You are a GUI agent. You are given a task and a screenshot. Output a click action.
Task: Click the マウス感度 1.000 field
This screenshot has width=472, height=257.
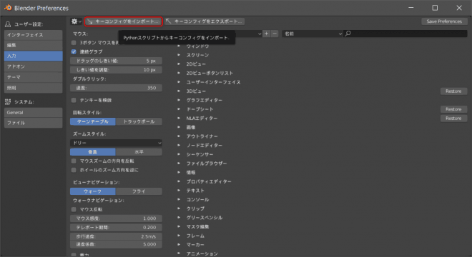[x=116, y=218]
